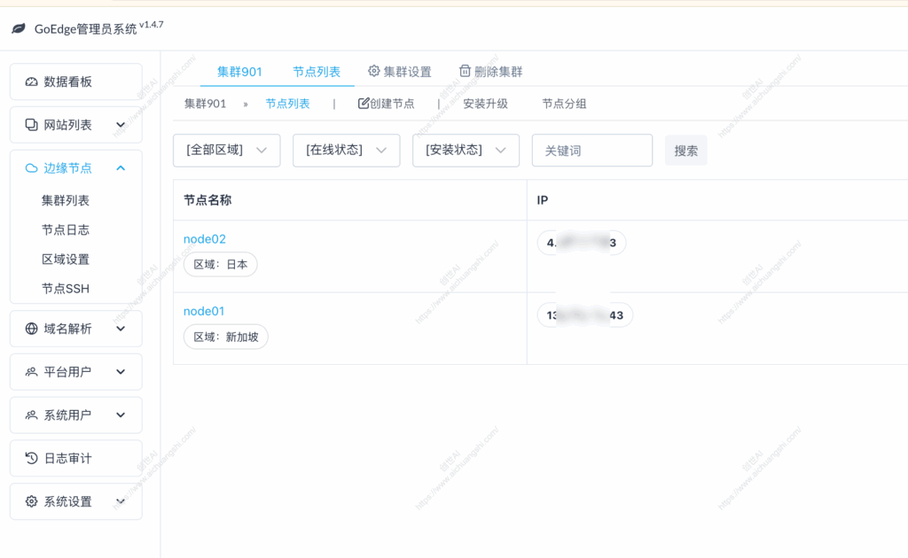Image resolution: width=908 pixels, height=558 pixels.
Task: Switch to the 集群901 tab
Action: (238, 72)
